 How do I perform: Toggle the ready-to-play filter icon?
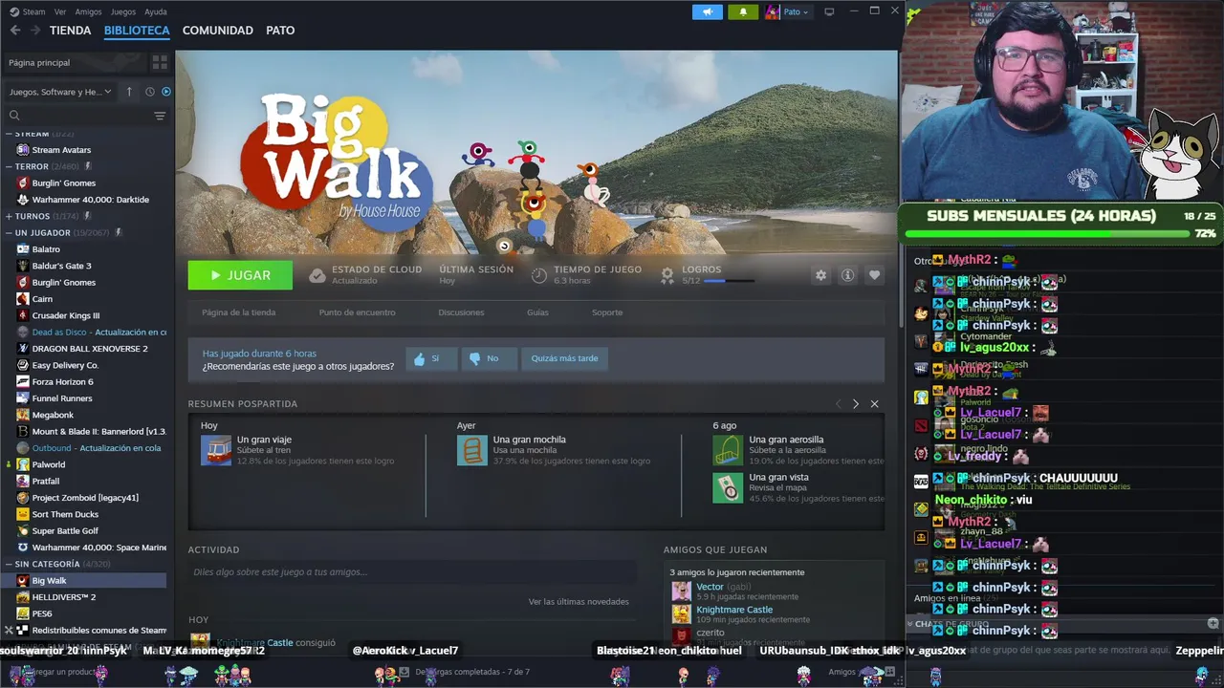coord(166,92)
